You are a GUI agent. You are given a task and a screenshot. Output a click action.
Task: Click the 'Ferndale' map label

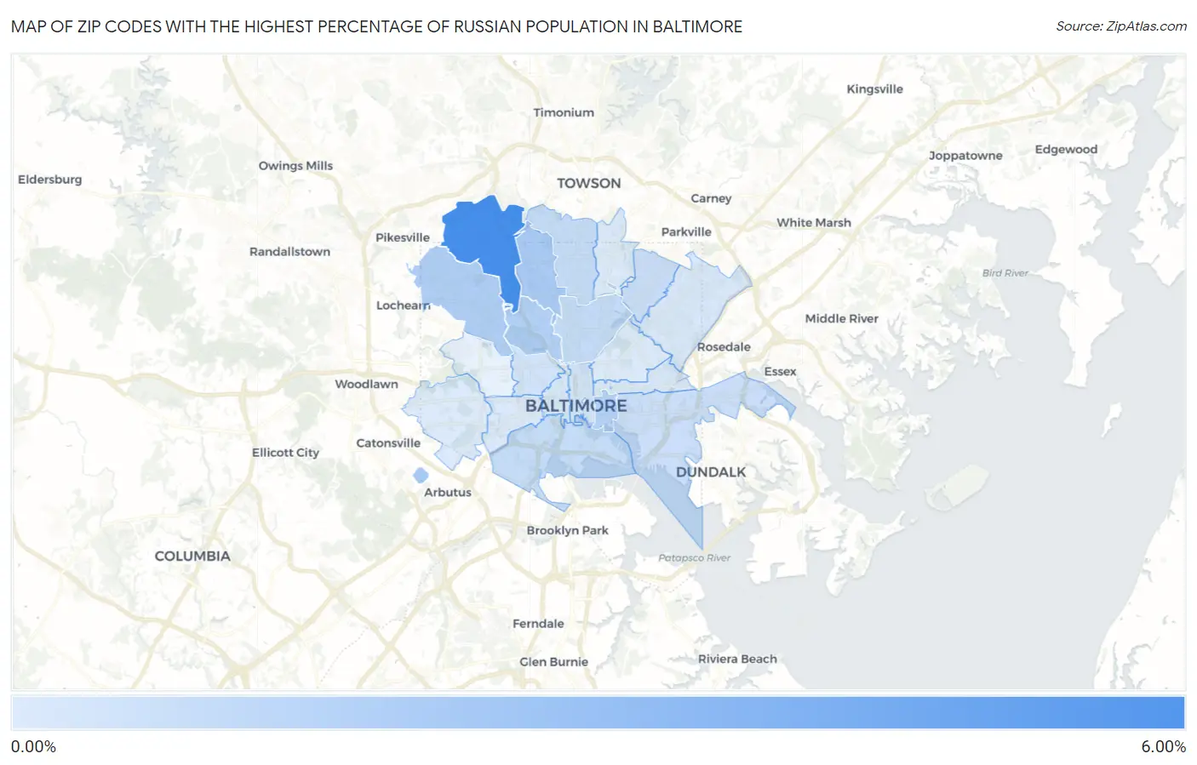[538, 624]
